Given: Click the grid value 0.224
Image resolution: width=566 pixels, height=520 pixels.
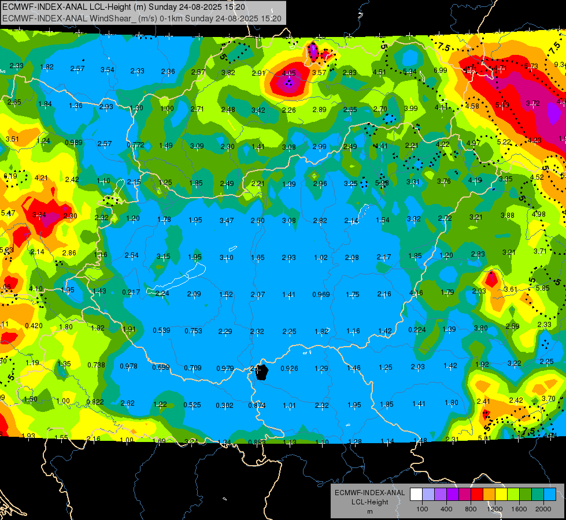Looking at the screenshot, I should 417,330.
